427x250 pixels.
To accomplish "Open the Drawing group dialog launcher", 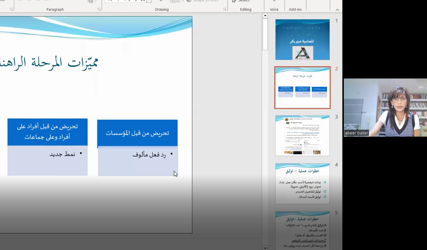I will [x=225, y=9].
